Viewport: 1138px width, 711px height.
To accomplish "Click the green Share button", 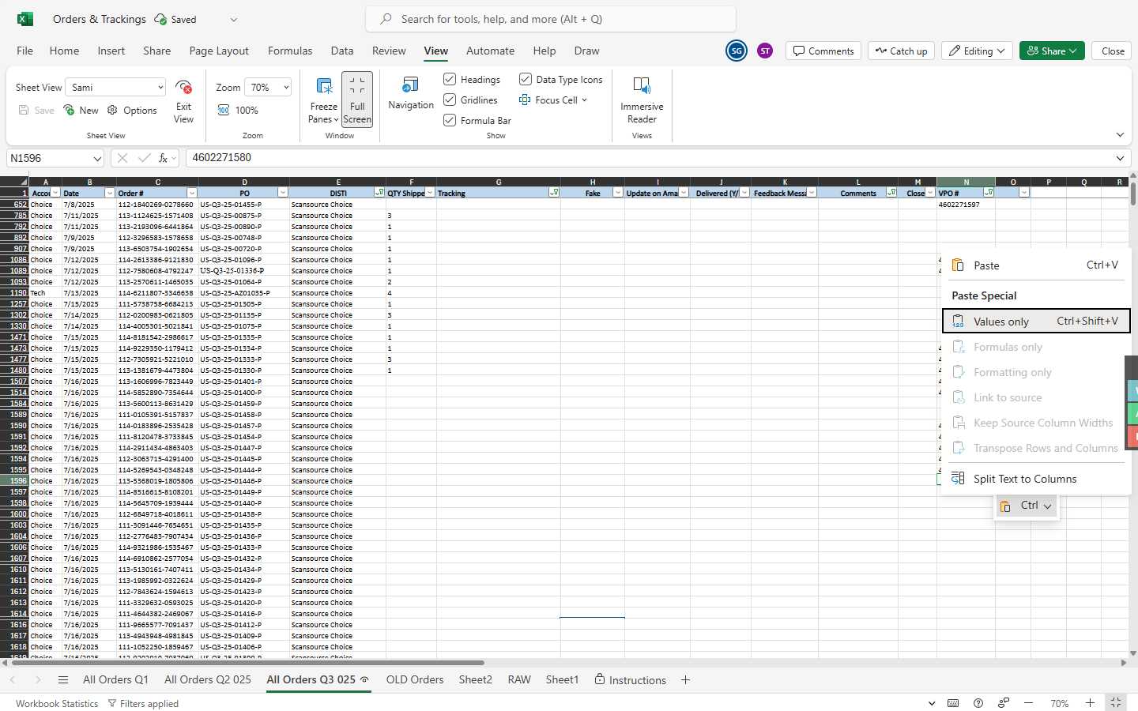I will [1052, 51].
